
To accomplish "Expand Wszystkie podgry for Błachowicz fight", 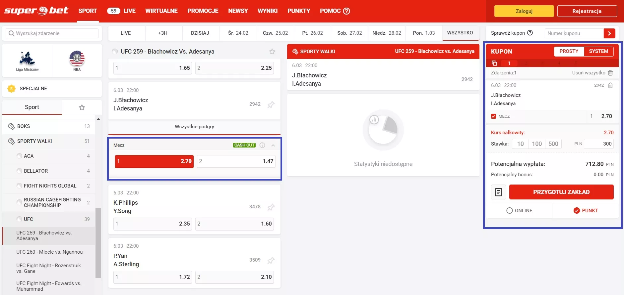I will (194, 127).
